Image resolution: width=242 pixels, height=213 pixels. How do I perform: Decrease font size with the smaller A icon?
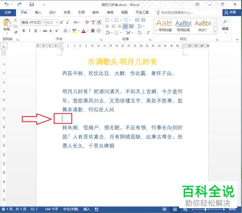pos(68,22)
